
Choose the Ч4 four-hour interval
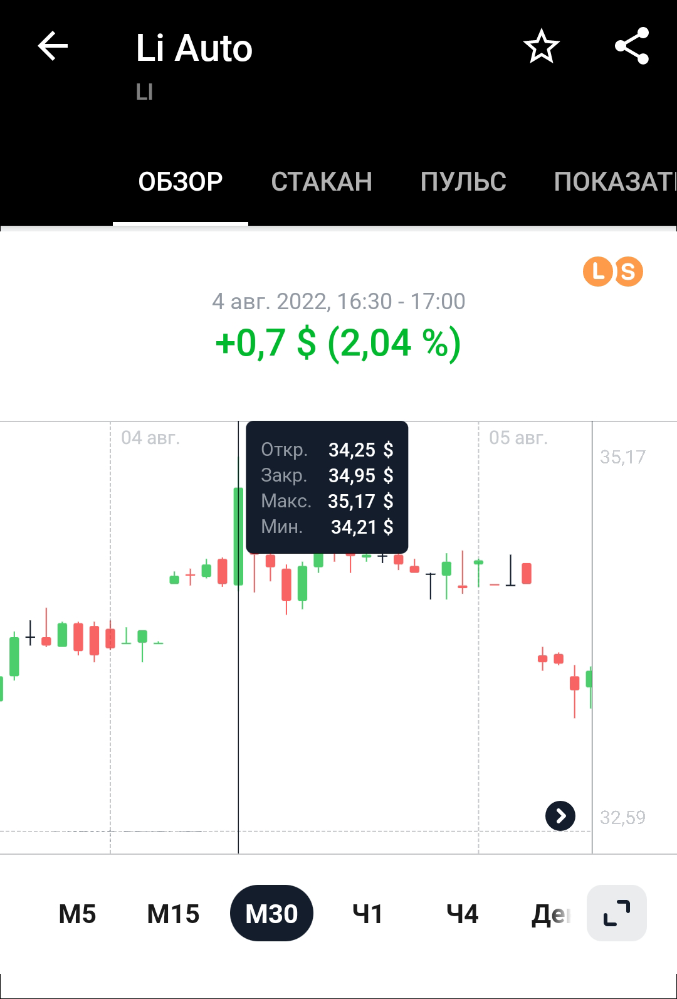coord(463,914)
